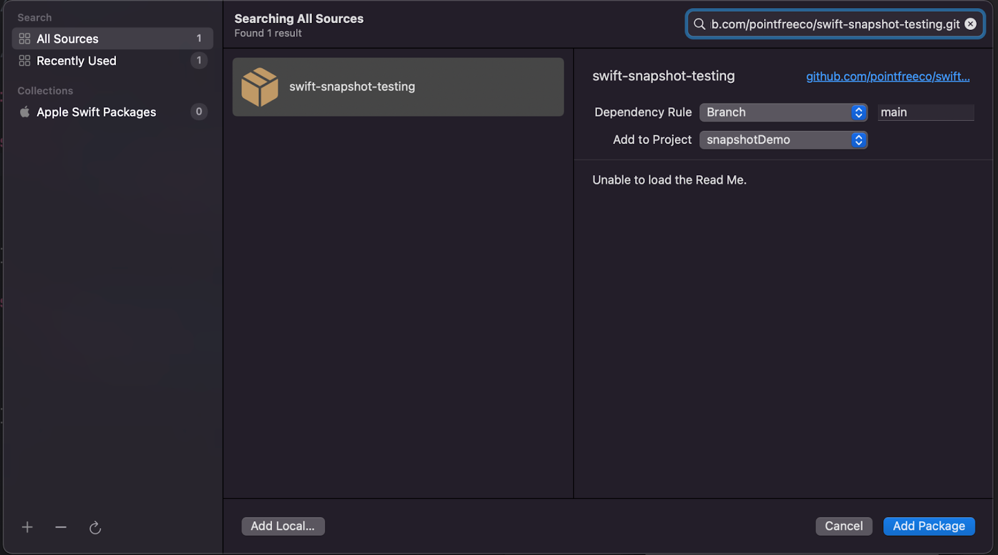
Task: Click the Apple Swift Packages count badge 0
Action: (x=199, y=112)
